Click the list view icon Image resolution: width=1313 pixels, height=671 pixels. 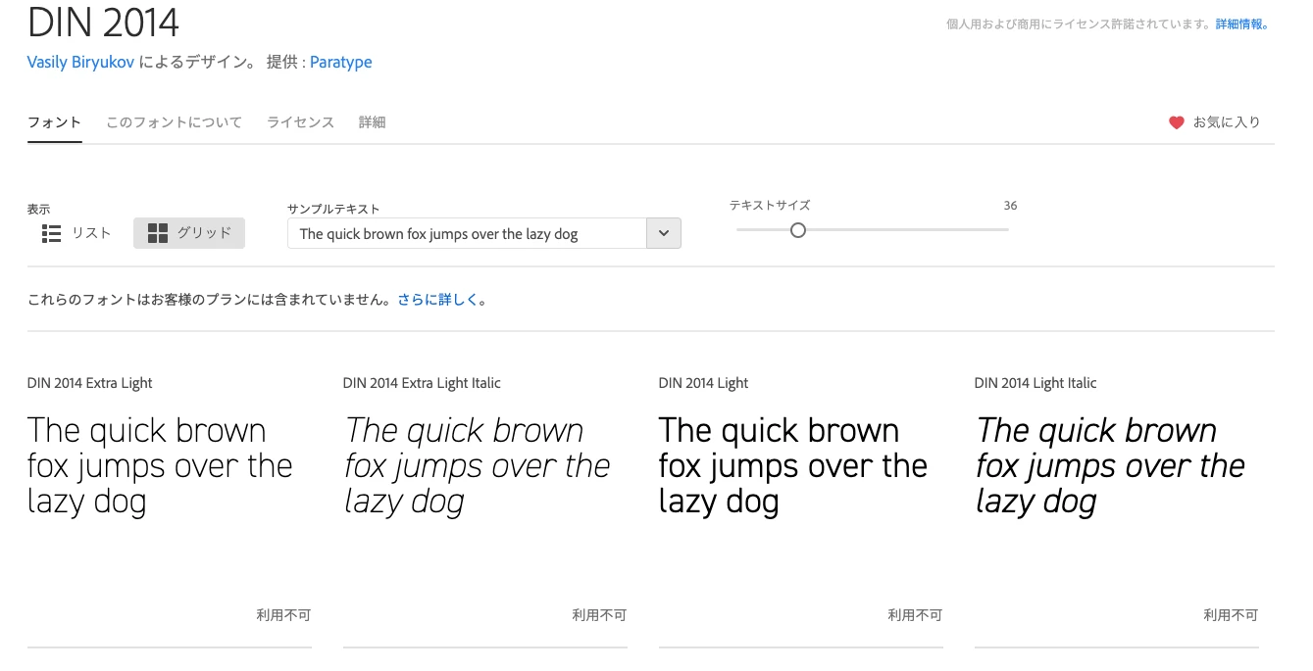[52, 233]
